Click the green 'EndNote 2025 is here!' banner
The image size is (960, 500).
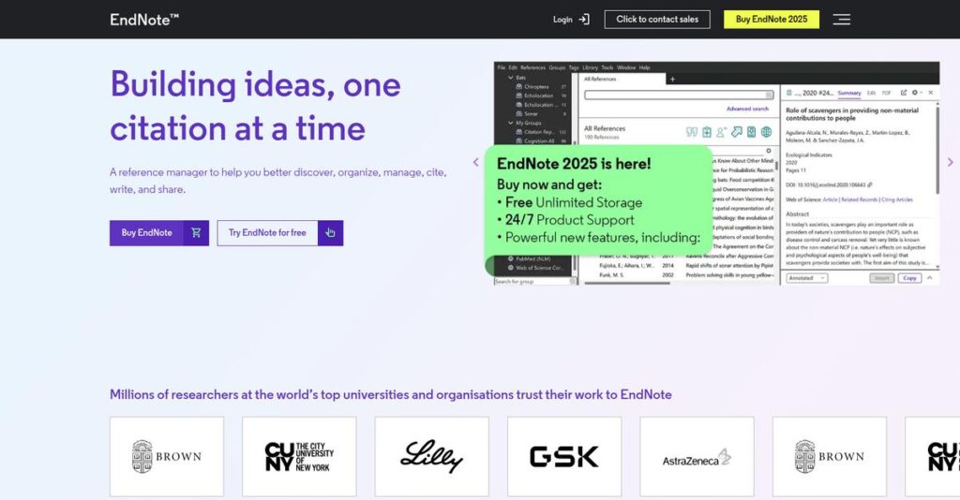[x=598, y=200]
